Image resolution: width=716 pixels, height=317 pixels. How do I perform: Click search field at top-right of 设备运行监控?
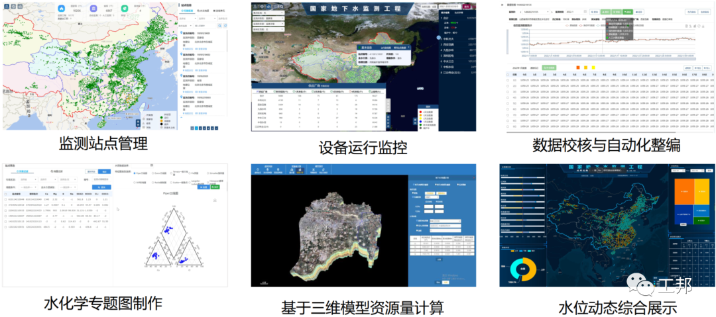(x=449, y=7)
